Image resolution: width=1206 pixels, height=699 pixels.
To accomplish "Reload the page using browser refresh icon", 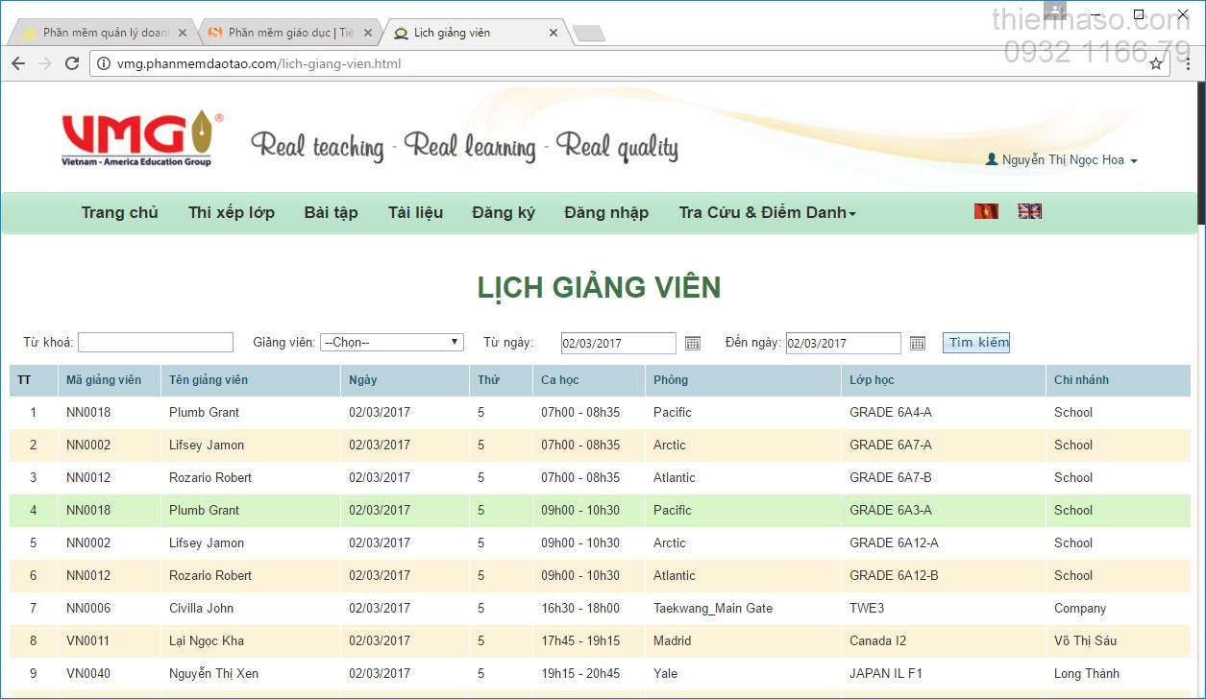I will (x=72, y=63).
